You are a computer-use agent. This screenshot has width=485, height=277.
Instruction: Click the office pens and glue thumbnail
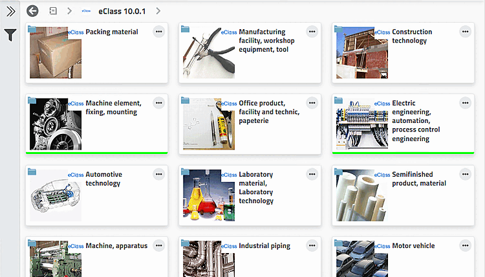pyautogui.click(x=209, y=124)
